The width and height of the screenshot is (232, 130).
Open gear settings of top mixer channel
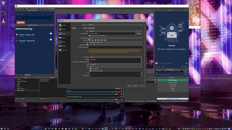[122, 88]
